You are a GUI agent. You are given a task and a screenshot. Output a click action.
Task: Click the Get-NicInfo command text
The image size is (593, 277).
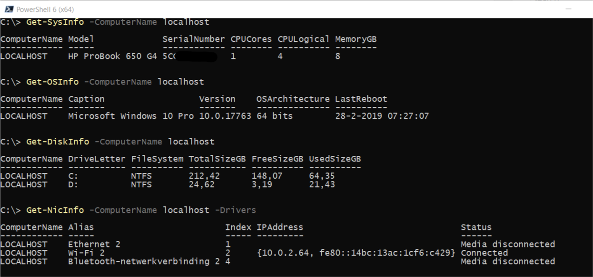click(x=55, y=210)
